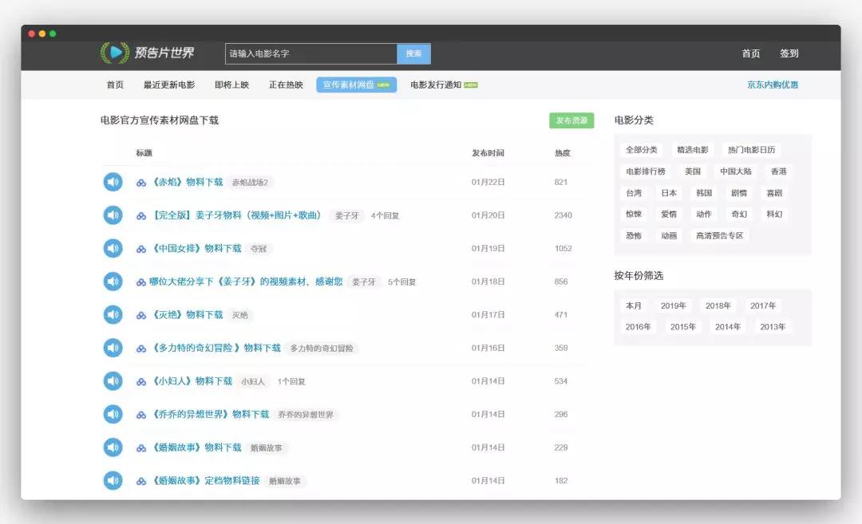Switch to the 正在热映 navigation tab
This screenshot has height=524, width=862.
(x=284, y=84)
